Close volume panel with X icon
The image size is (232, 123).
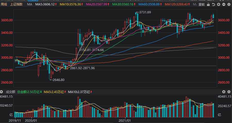(224, 92)
